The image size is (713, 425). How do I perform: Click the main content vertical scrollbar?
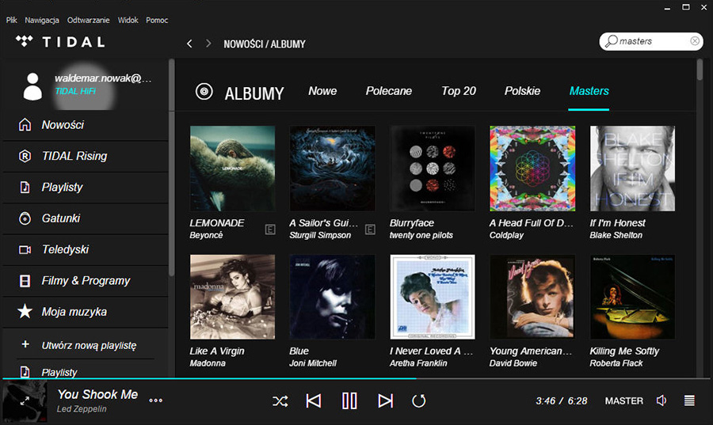(700, 70)
